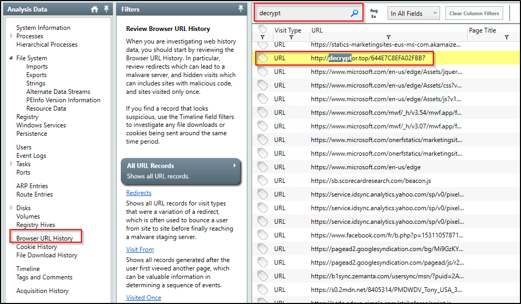Open the 'In All Fields' dropdown
The width and height of the screenshot is (521, 304).
414,14
